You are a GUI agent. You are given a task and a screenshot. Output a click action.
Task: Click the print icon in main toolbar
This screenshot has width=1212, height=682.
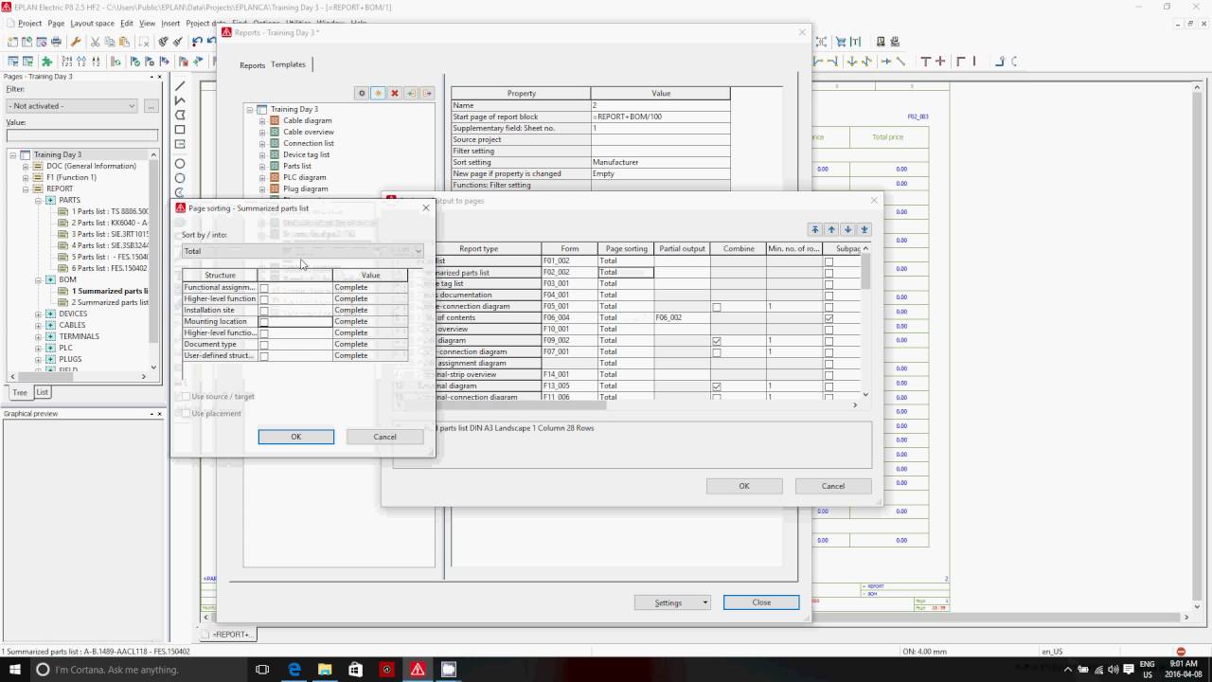point(57,42)
